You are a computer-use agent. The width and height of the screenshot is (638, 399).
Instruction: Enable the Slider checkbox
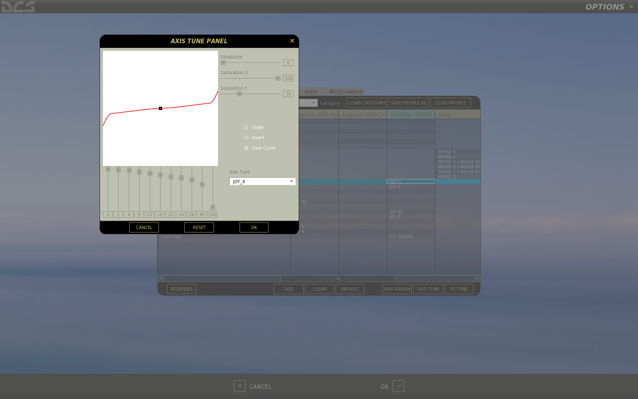(246, 127)
